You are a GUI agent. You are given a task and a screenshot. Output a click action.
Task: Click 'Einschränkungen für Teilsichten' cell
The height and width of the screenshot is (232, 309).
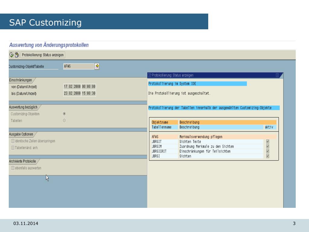tap(221, 151)
